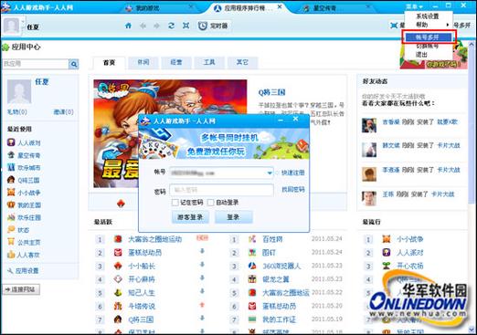Screen dimensions: 477x335
Task: Tick the 自动登录 checkbox
Action: click(x=210, y=203)
